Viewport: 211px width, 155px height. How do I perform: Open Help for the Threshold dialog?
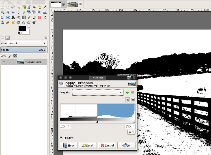69,145
